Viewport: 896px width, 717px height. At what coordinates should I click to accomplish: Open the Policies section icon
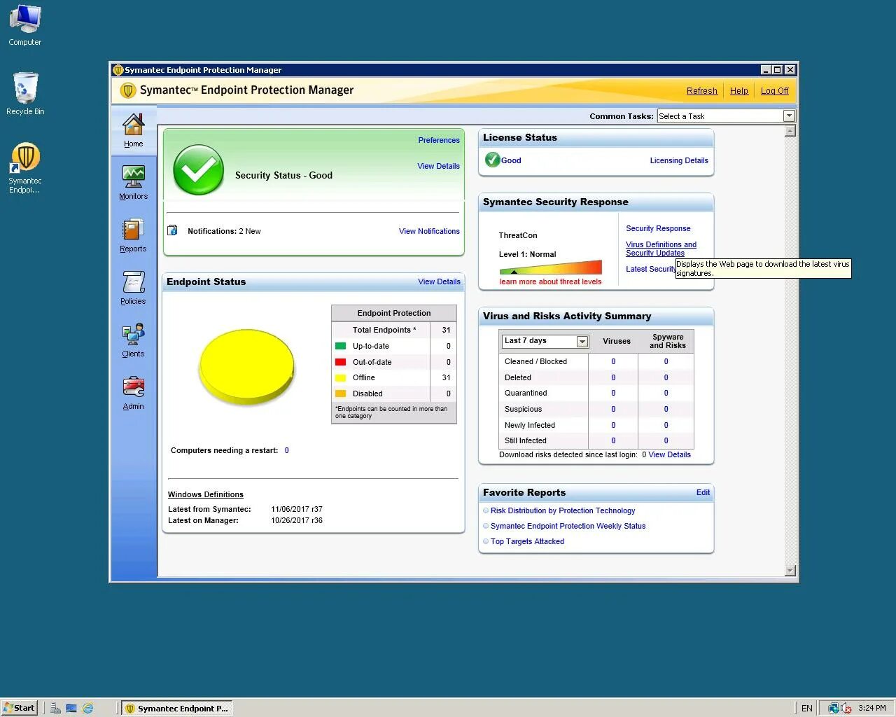pos(133,282)
